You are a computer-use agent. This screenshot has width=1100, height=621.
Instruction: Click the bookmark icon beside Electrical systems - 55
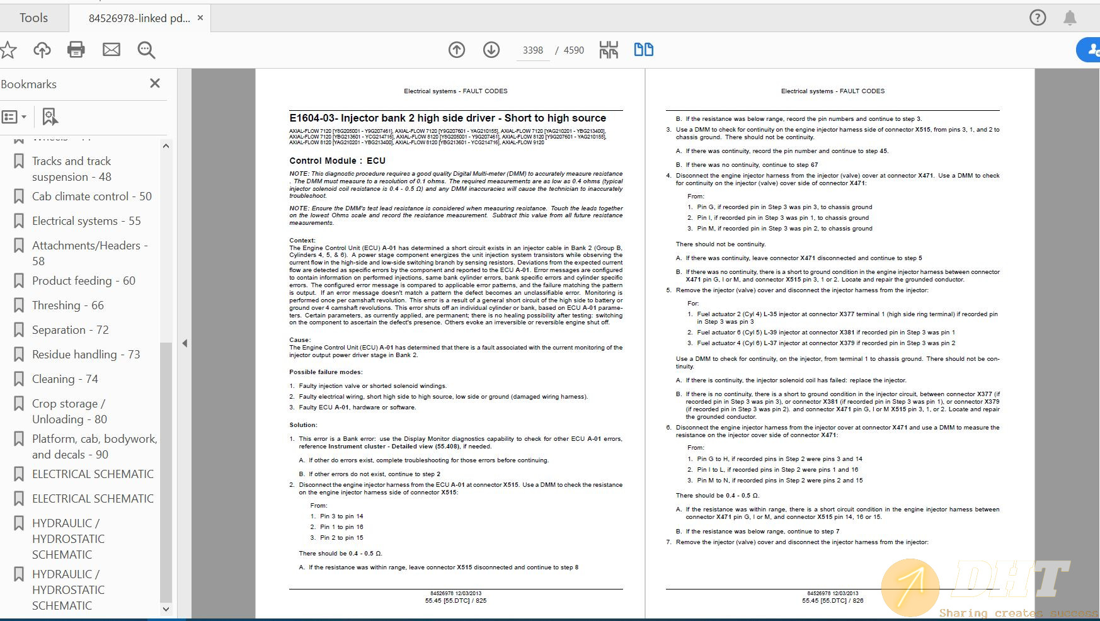click(x=19, y=220)
